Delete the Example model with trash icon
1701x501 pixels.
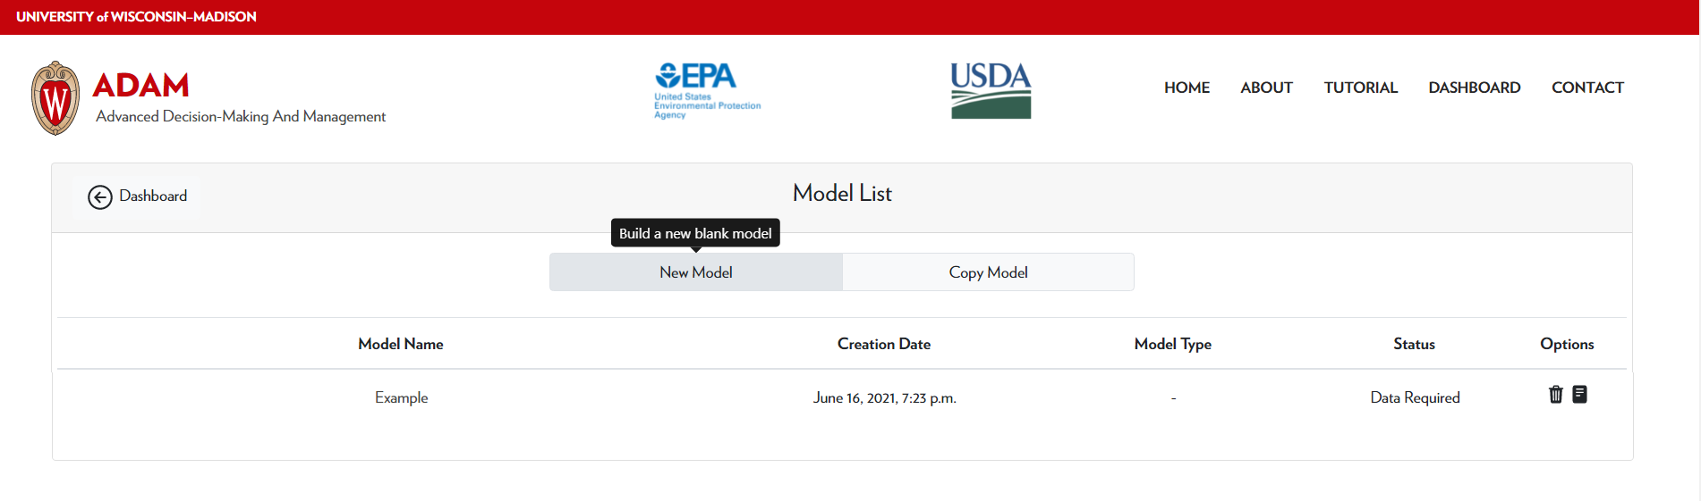tap(1555, 395)
